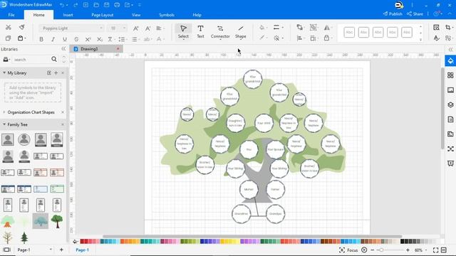Decrease font size with smaller A icon
The width and height of the screenshot is (456, 256).
point(147,28)
